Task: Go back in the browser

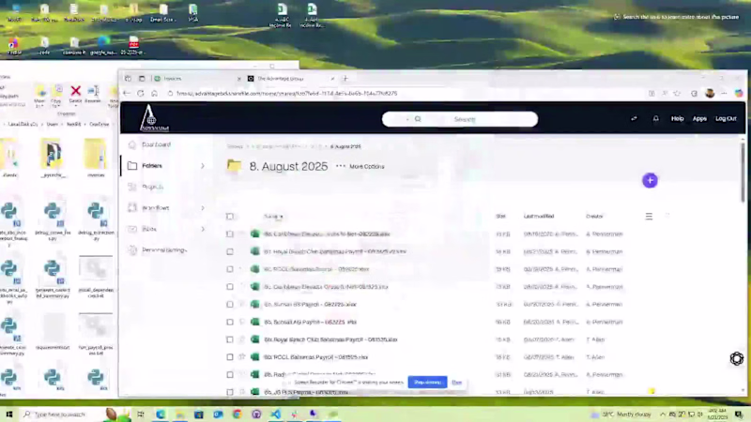Action: tap(127, 93)
